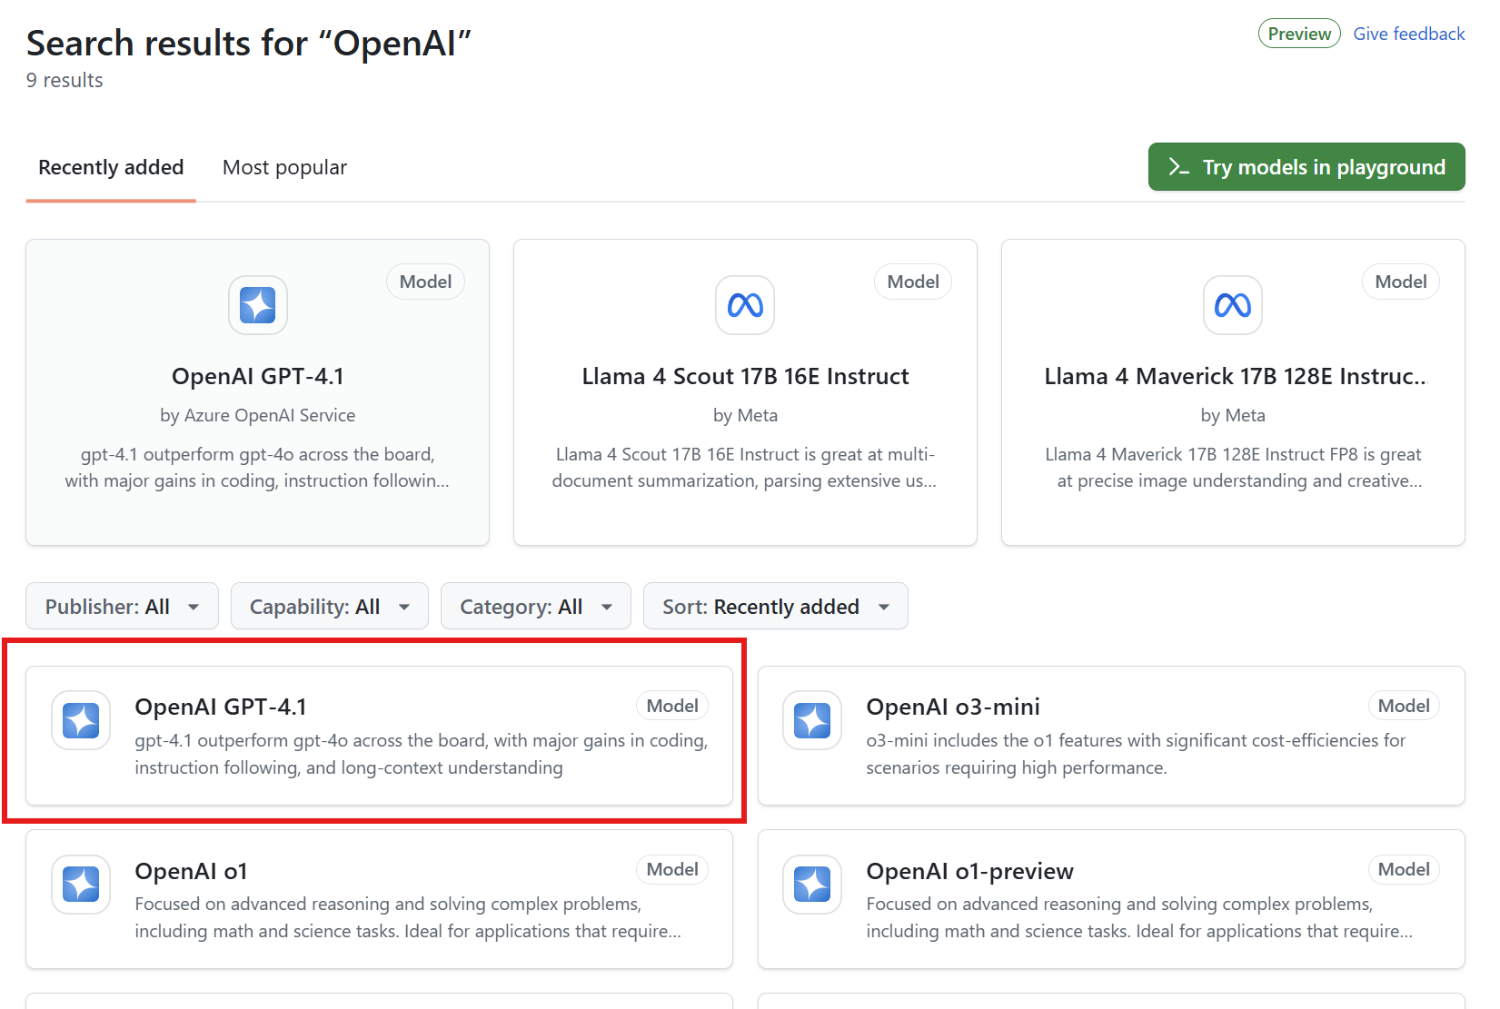Screen dimensions: 1500x1009
Task: Click the icon beside OpenAI GPT-4.1 list item
Action: [81, 720]
